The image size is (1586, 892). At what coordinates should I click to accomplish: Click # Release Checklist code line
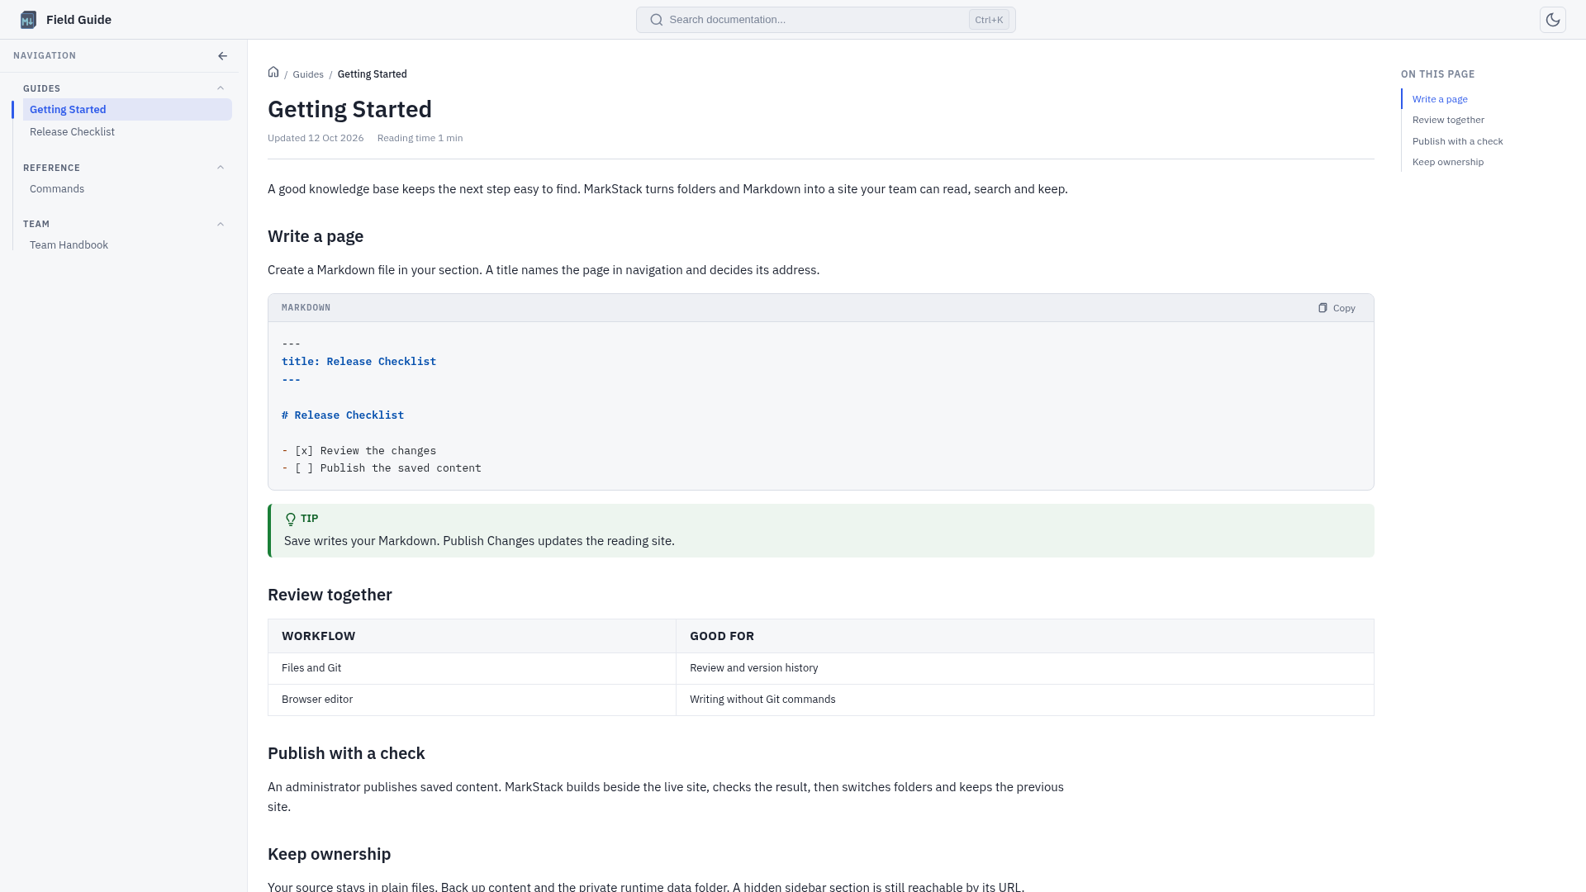(x=343, y=415)
